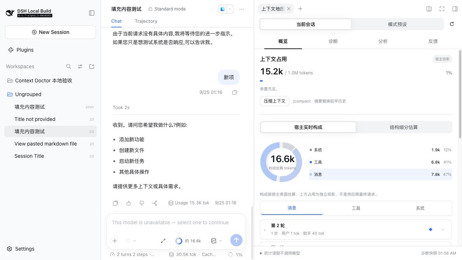Collapse the left sidebar panel icon
The image size is (462, 260).
(x=92, y=13)
